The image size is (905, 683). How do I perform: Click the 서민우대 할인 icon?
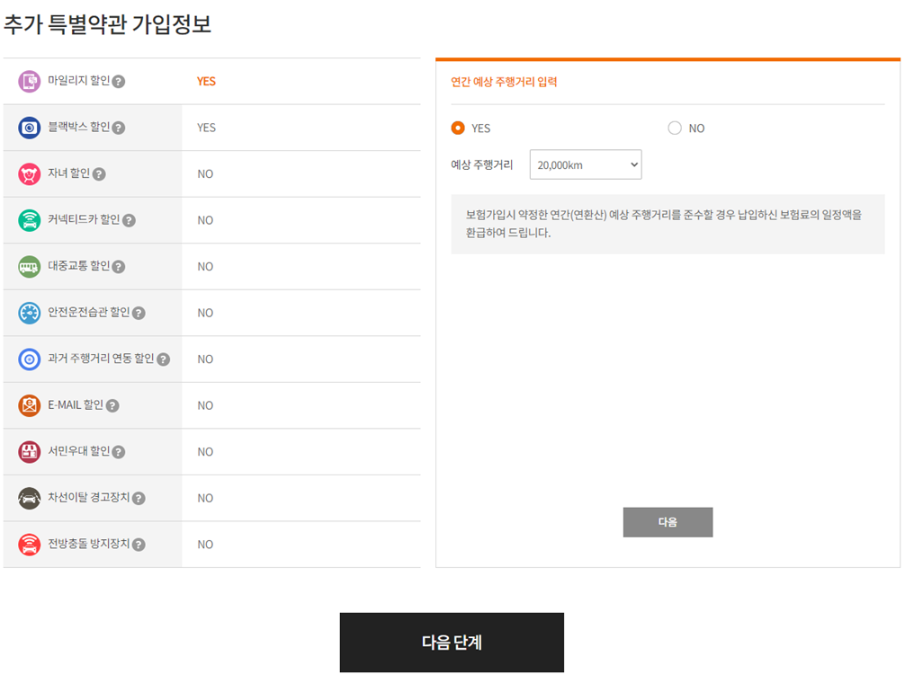tap(30, 452)
